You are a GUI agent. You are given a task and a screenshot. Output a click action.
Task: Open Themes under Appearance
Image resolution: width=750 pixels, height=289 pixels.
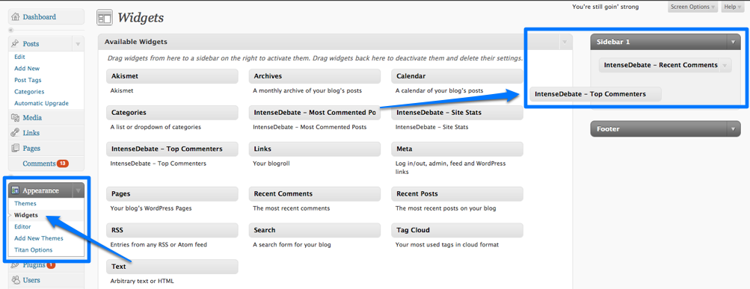tap(25, 203)
